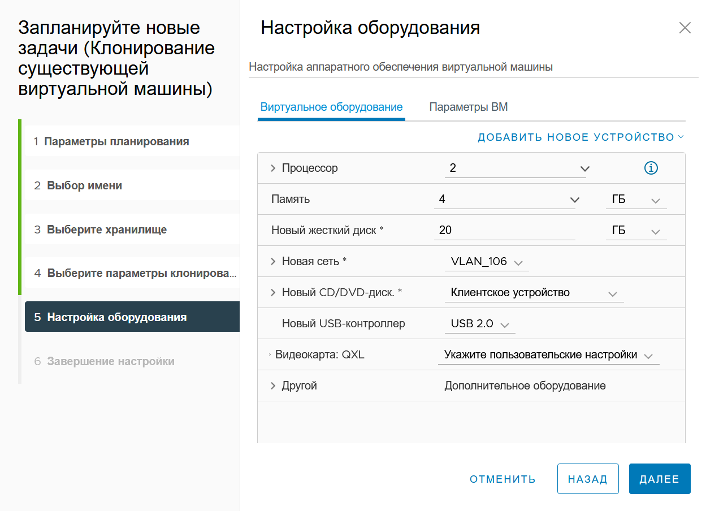Screen dimensions: 706x511
Task: Go to step 4 Выберите параметры клонирования
Action: coord(132,274)
